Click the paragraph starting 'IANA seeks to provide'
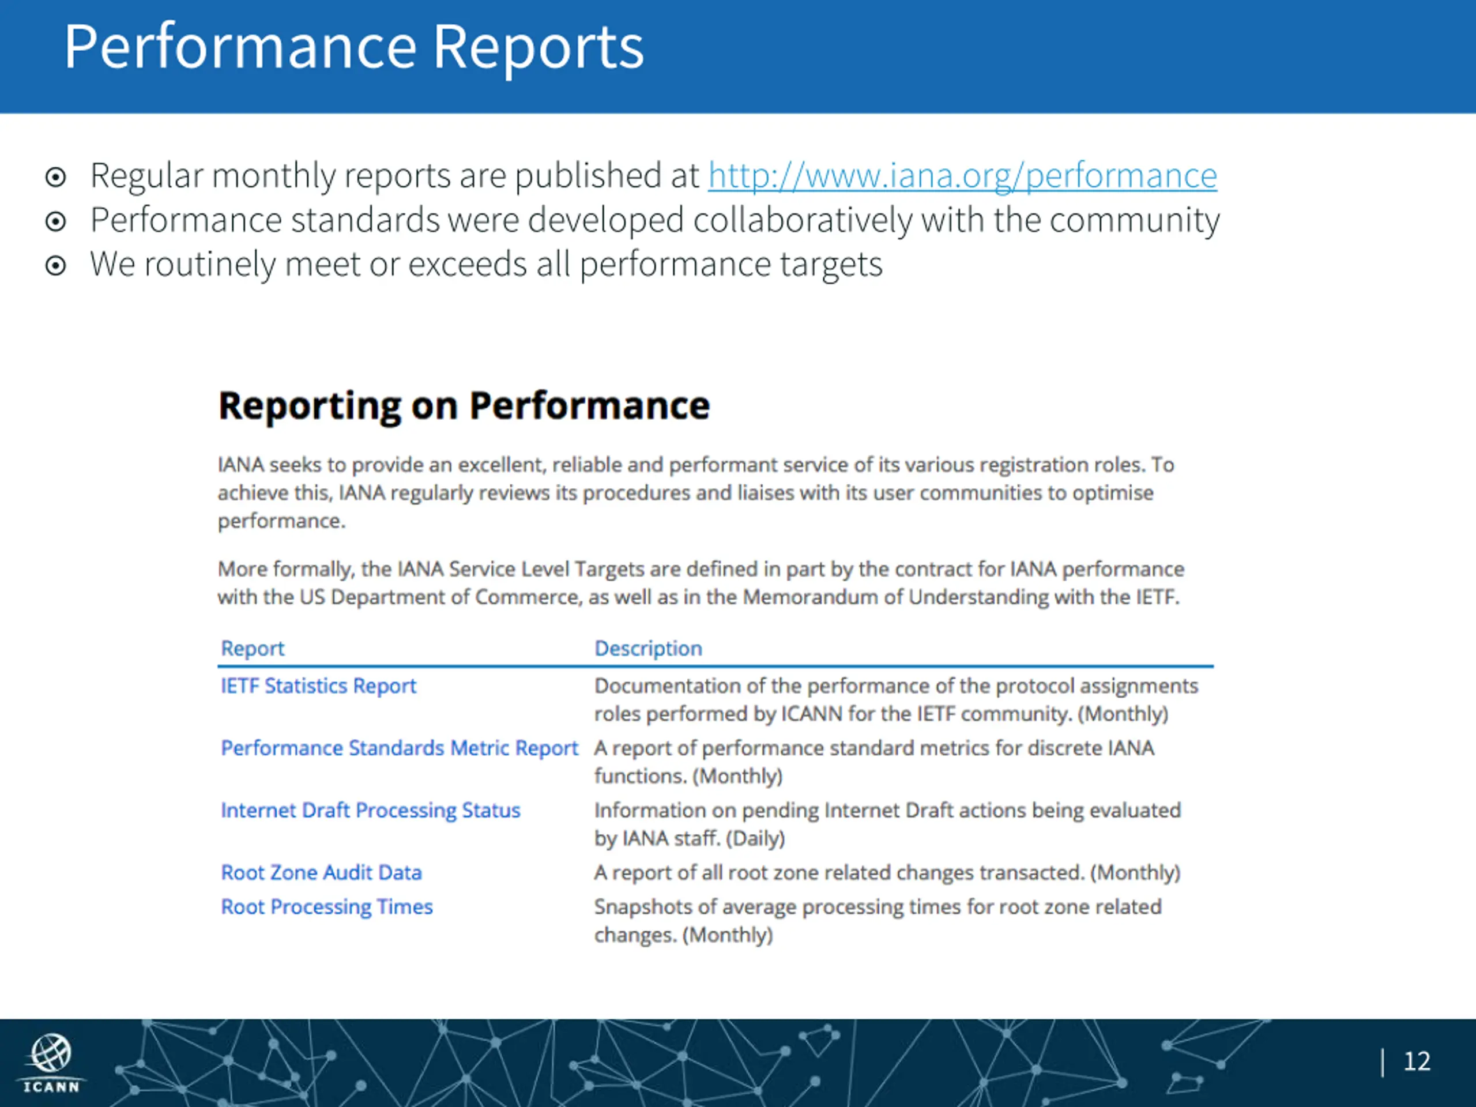 696,492
